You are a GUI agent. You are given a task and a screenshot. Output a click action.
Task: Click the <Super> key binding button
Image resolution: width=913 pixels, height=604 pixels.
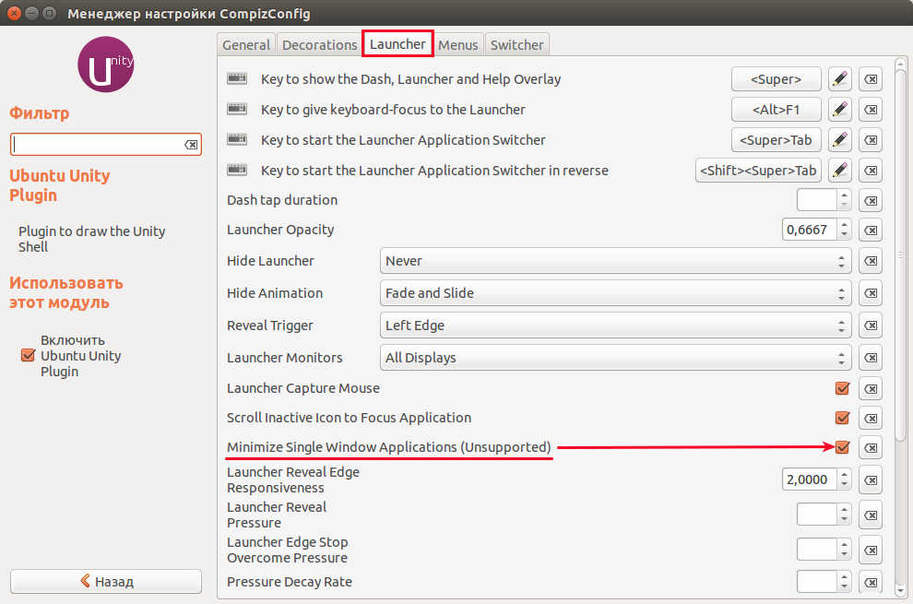[777, 79]
